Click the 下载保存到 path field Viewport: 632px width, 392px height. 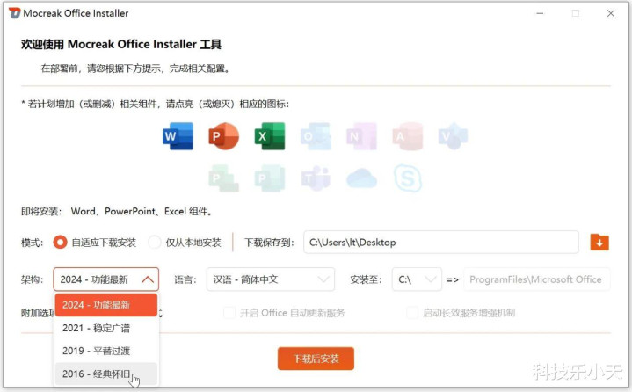click(441, 242)
